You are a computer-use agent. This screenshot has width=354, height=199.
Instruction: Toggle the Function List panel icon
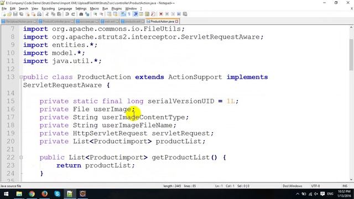pos(153,14)
